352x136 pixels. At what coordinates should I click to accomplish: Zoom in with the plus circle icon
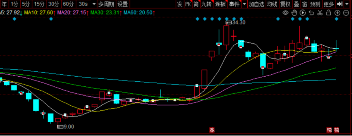tap(337, 13)
